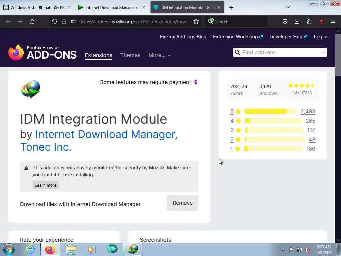Open the 2,489 five-star review count
This screenshot has width=341, height=256.
tap(308, 111)
